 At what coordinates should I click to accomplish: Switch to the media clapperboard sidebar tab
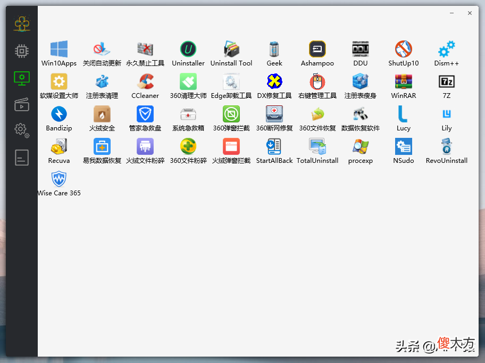(x=22, y=104)
